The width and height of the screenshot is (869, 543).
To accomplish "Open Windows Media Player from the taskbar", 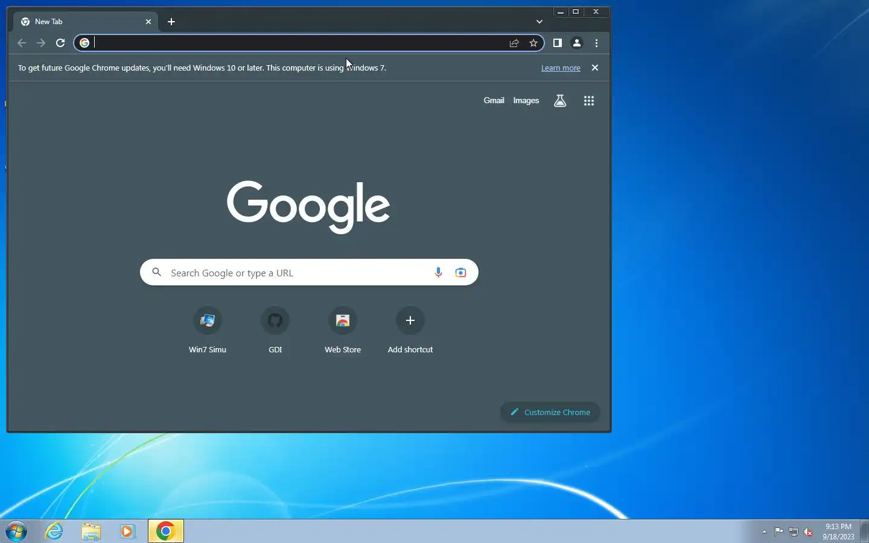I will click(x=127, y=532).
